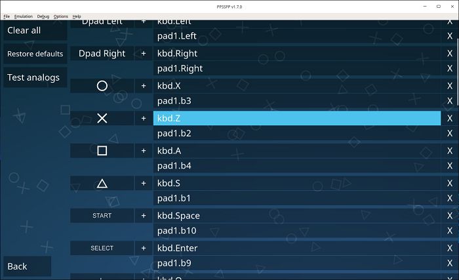Screen dimensions: 459x280
Task: Edit the pad1.b1 binding
Action: click(297, 198)
